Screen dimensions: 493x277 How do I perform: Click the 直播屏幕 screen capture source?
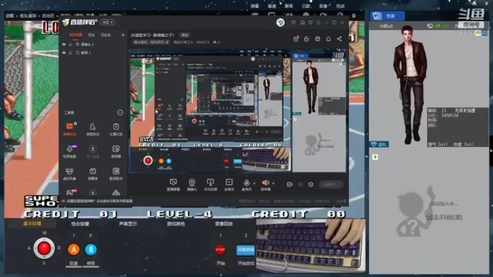pos(173,185)
